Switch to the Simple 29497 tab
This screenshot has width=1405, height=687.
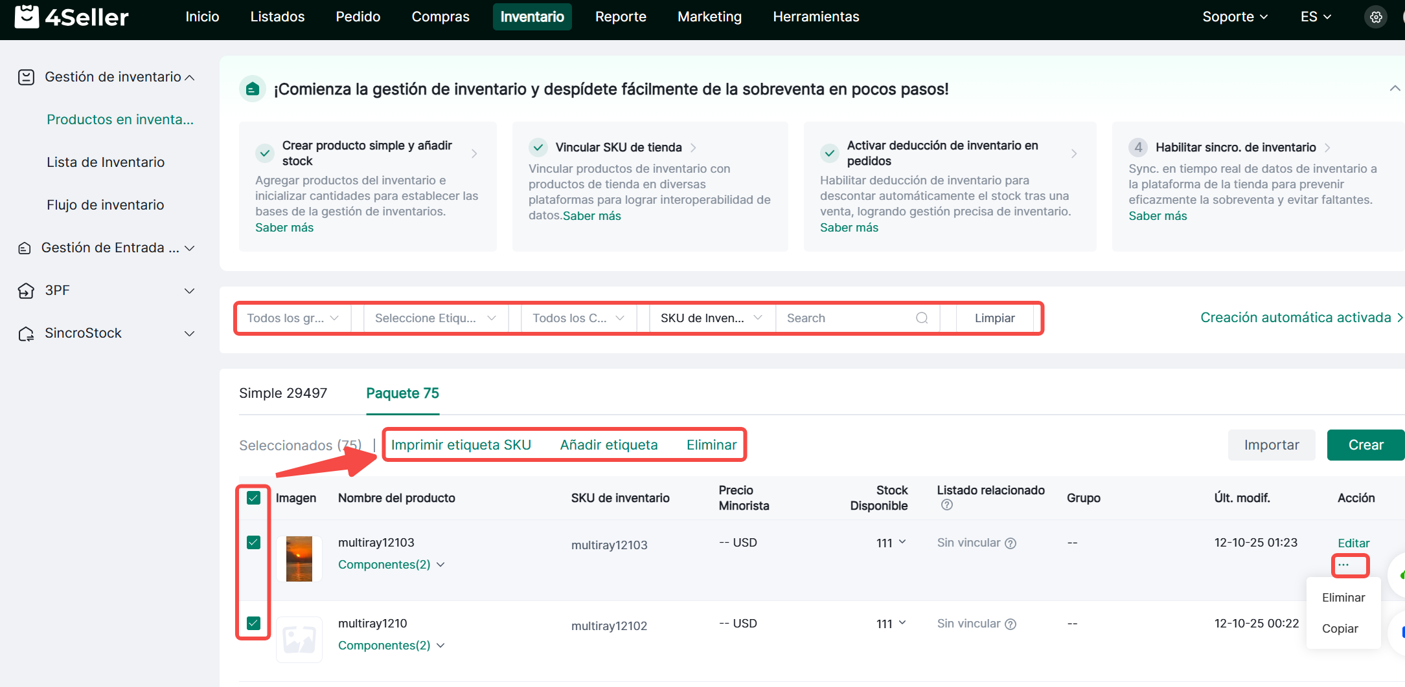point(283,393)
